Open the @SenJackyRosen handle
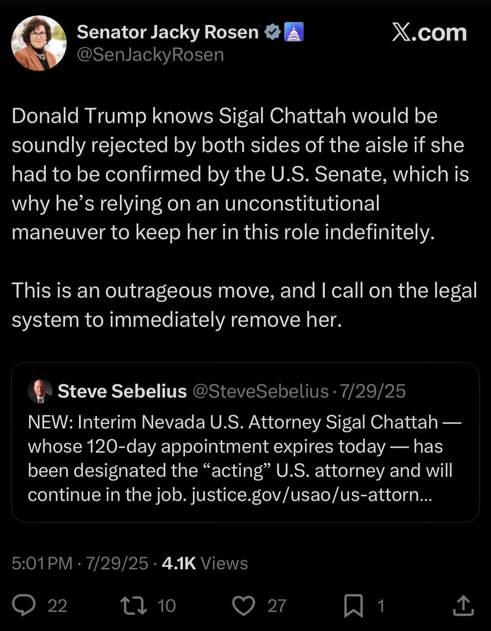This screenshot has height=631, width=491. pyautogui.click(x=150, y=54)
